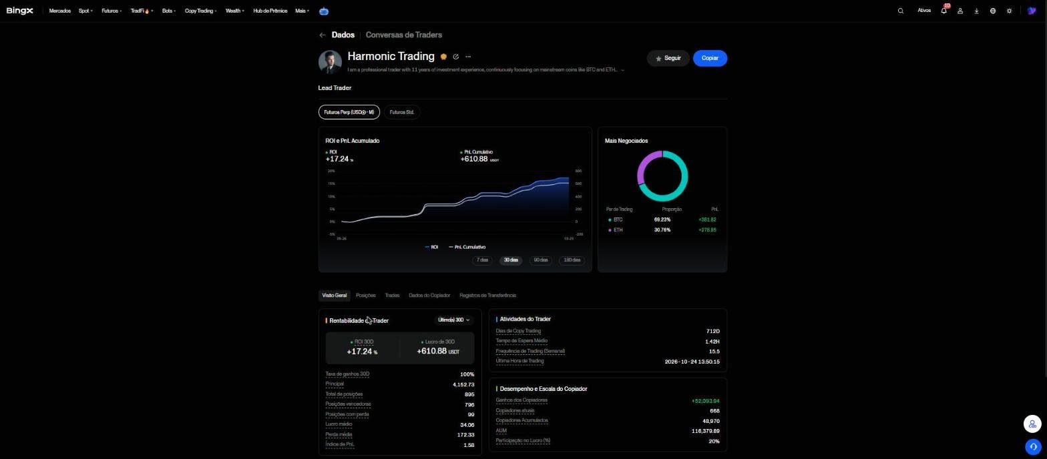Expand the Futuros dropdown menu

[x=112, y=11]
